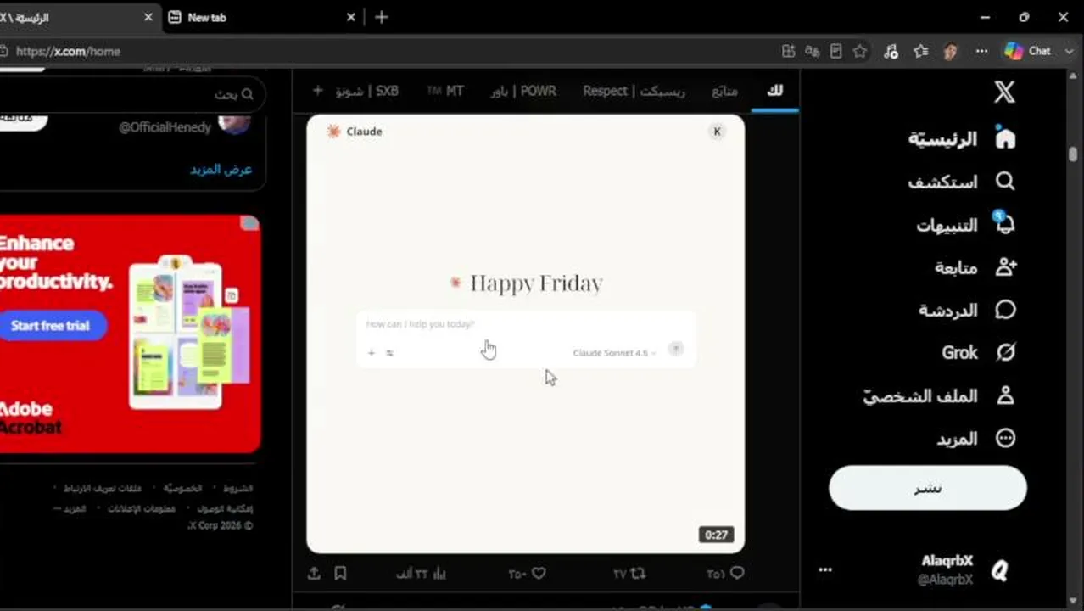Select the Respect | ريسبكت tab
Image resolution: width=1084 pixels, height=611 pixels.
coord(634,90)
